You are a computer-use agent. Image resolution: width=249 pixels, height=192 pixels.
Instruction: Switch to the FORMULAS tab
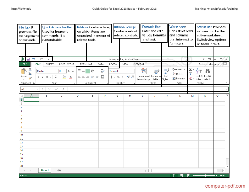86,64
